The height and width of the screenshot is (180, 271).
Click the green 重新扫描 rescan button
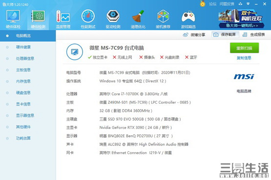(244, 48)
